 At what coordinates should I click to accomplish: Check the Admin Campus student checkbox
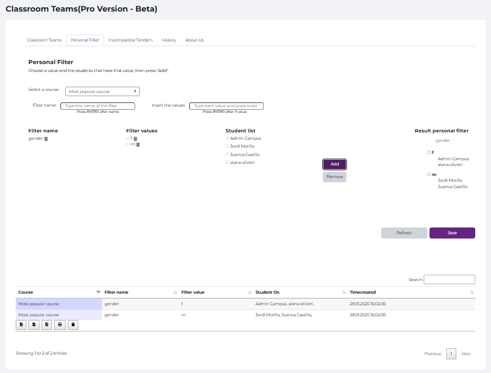[228, 139]
